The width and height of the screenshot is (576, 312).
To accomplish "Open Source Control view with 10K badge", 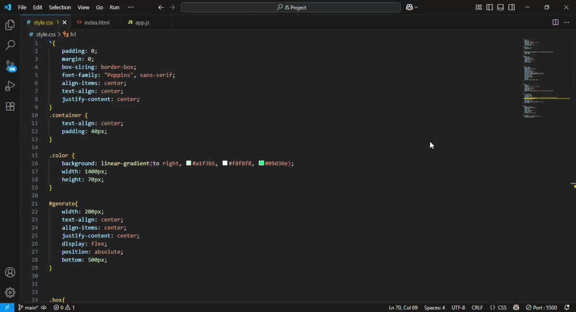I will tap(10, 66).
